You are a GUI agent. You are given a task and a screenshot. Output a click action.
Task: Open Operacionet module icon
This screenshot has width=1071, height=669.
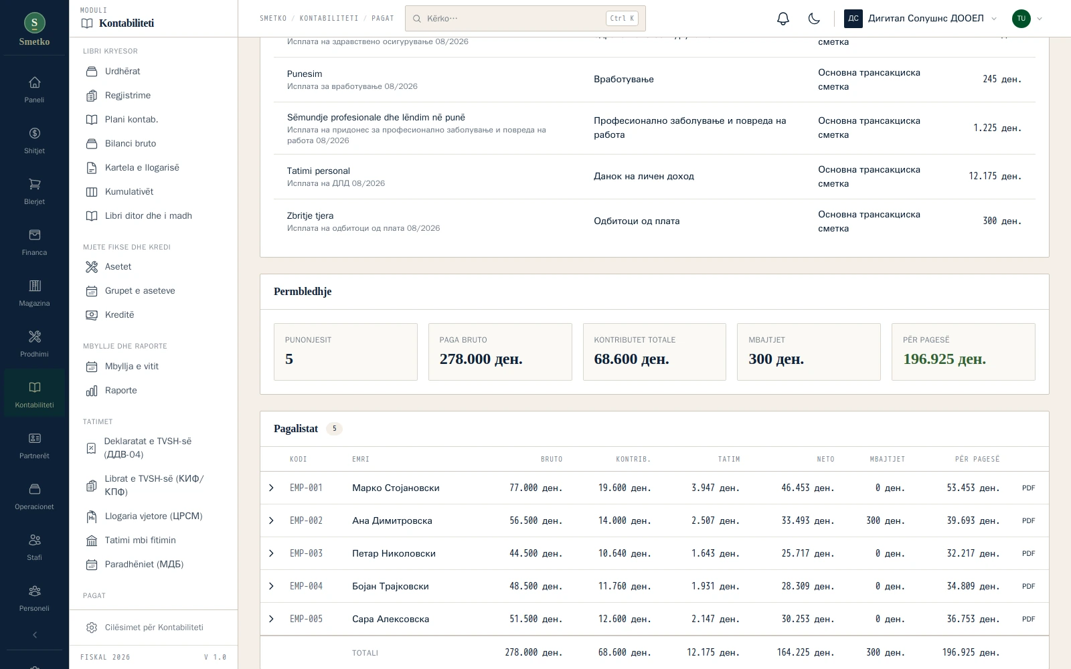[x=35, y=496]
